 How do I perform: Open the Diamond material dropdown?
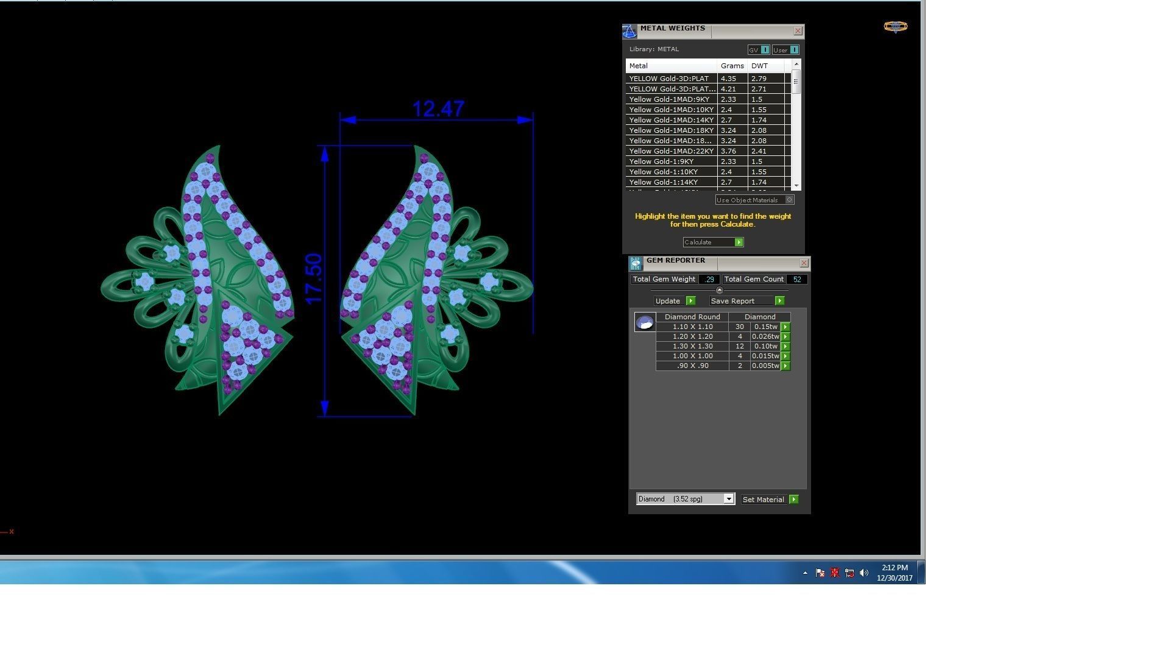[728, 499]
